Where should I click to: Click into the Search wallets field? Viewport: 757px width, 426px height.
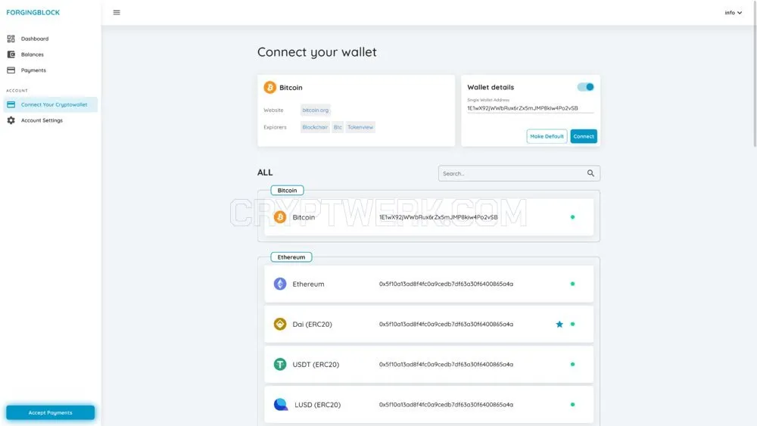[x=519, y=173]
